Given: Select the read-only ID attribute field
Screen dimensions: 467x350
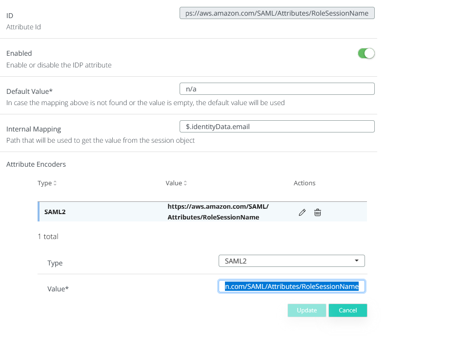Looking at the screenshot, I should coord(277,13).
